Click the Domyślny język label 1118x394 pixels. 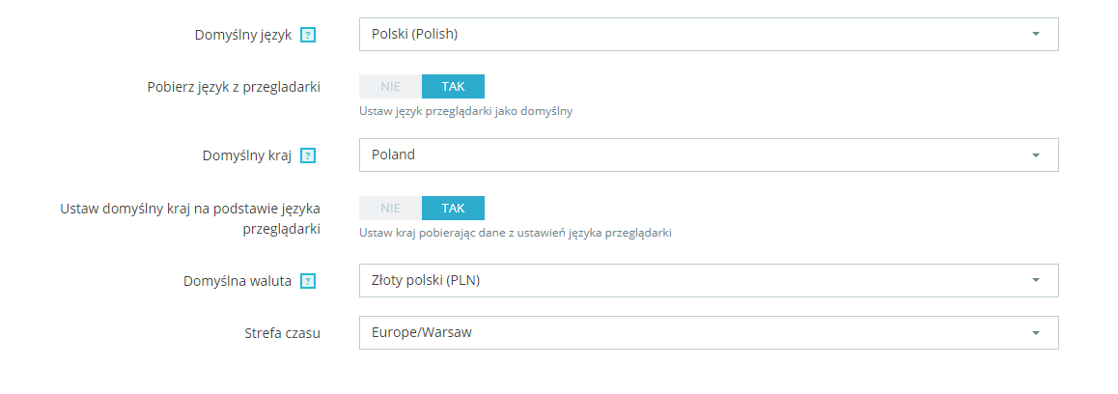tap(242, 35)
